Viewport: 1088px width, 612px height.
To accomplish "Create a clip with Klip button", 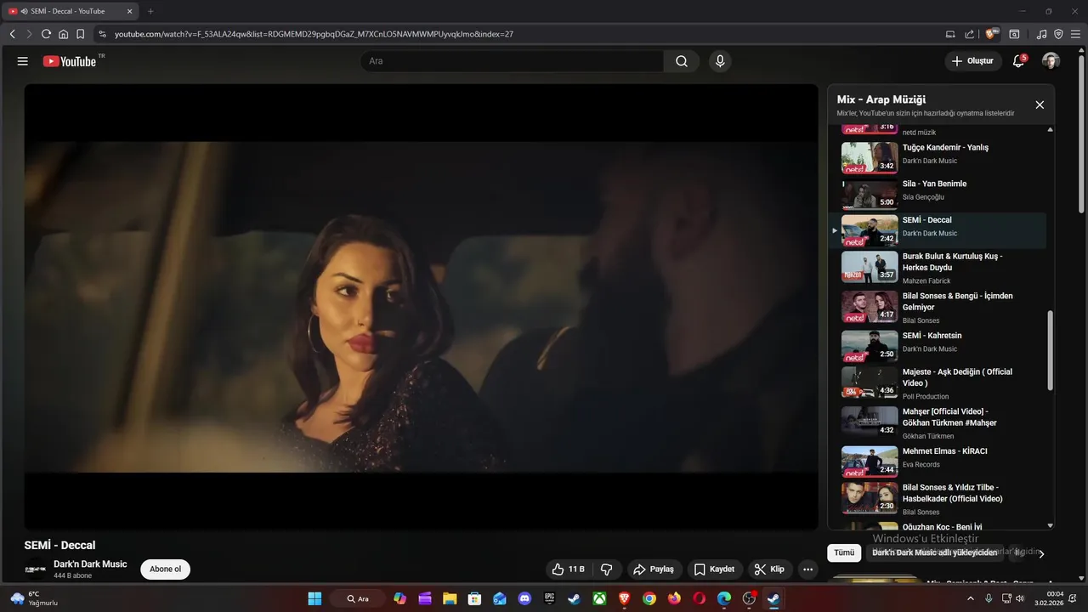I will [x=769, y=569].
